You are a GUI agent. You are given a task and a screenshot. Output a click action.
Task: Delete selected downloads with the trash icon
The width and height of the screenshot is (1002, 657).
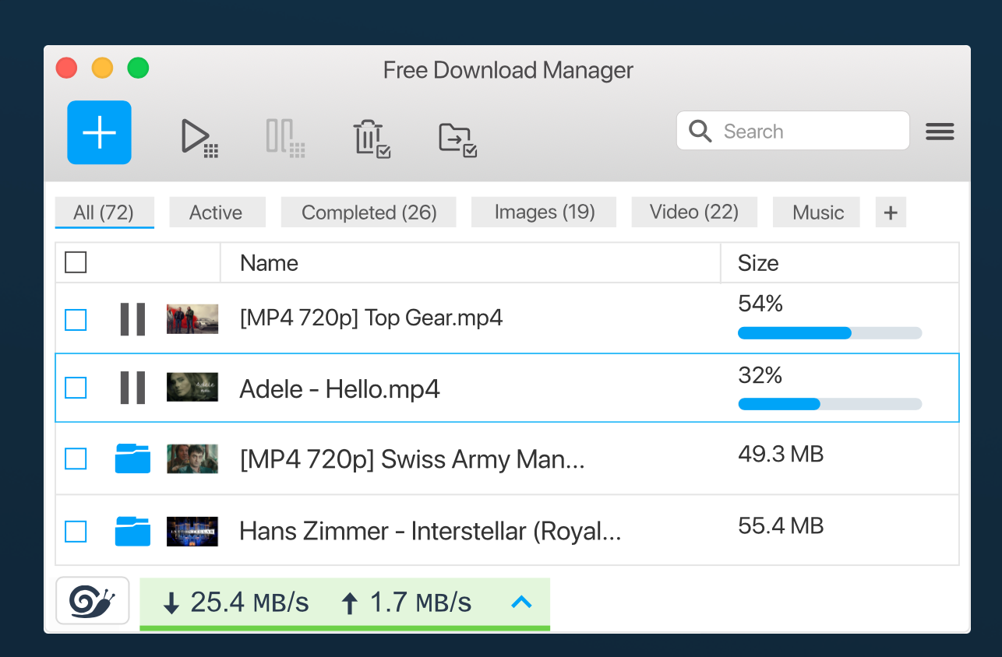click(372, 139)
